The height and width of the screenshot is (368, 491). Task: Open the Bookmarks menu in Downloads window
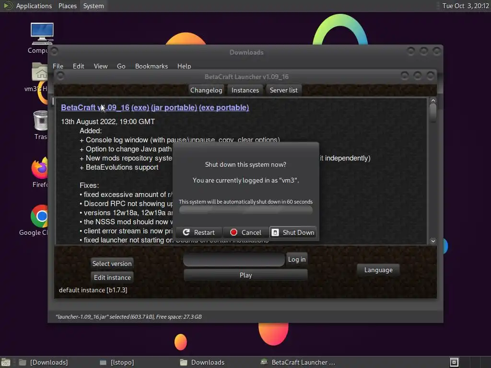152,66
